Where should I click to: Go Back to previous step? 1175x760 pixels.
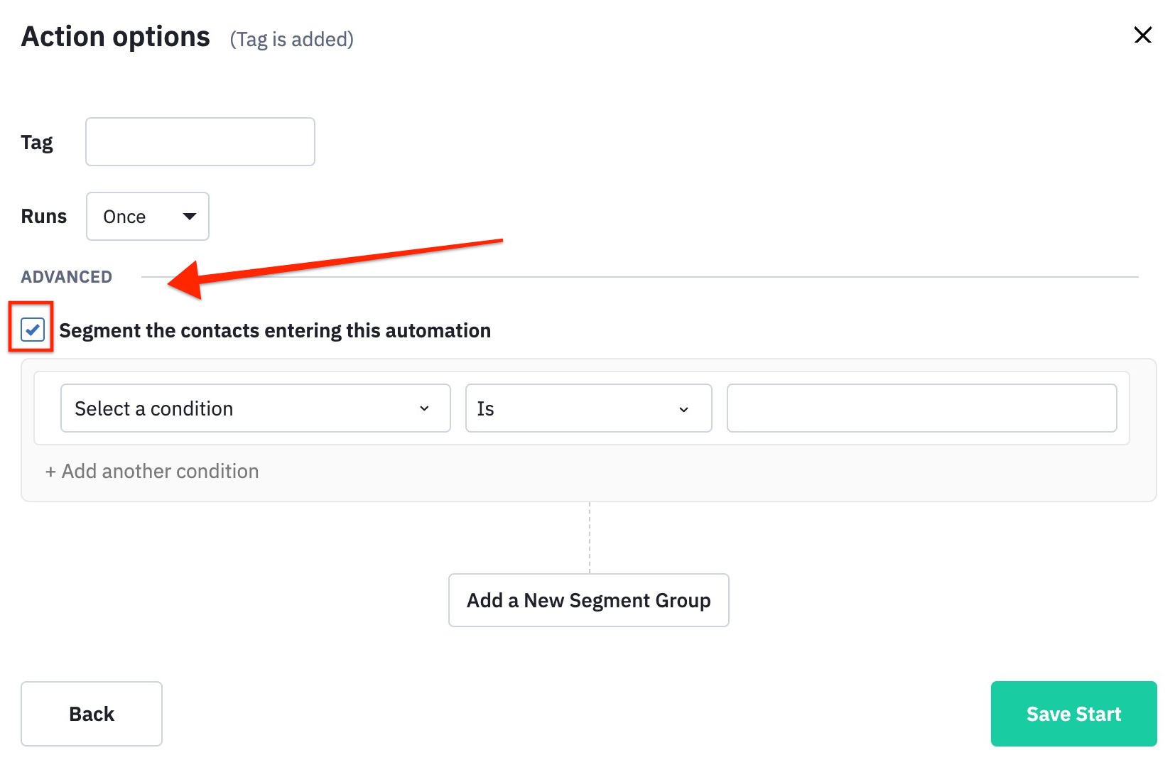92,714
